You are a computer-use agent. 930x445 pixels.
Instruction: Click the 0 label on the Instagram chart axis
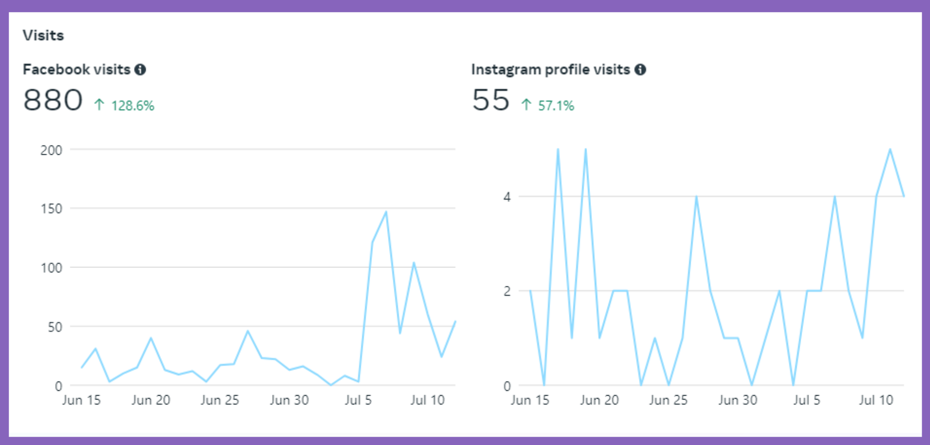(507, 386)
